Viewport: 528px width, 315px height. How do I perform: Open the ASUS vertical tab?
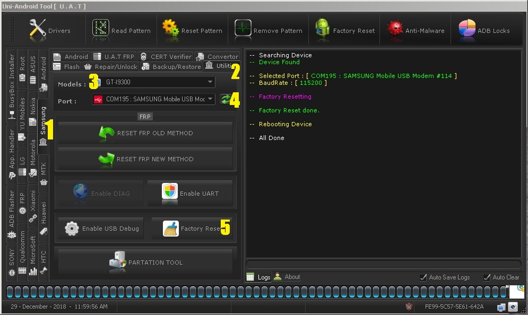[33, 70]
